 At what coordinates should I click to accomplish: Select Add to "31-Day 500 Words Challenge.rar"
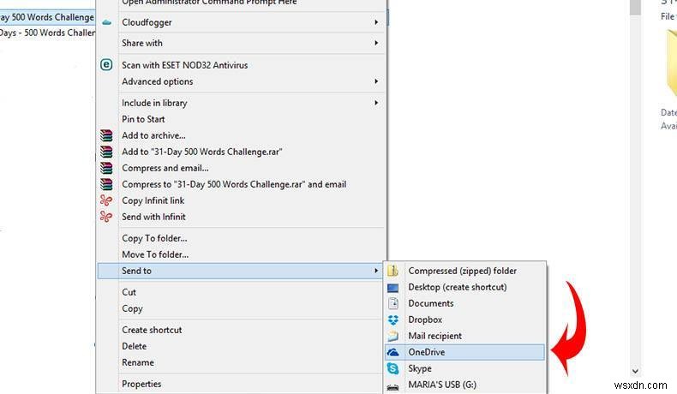coord(241,152)
